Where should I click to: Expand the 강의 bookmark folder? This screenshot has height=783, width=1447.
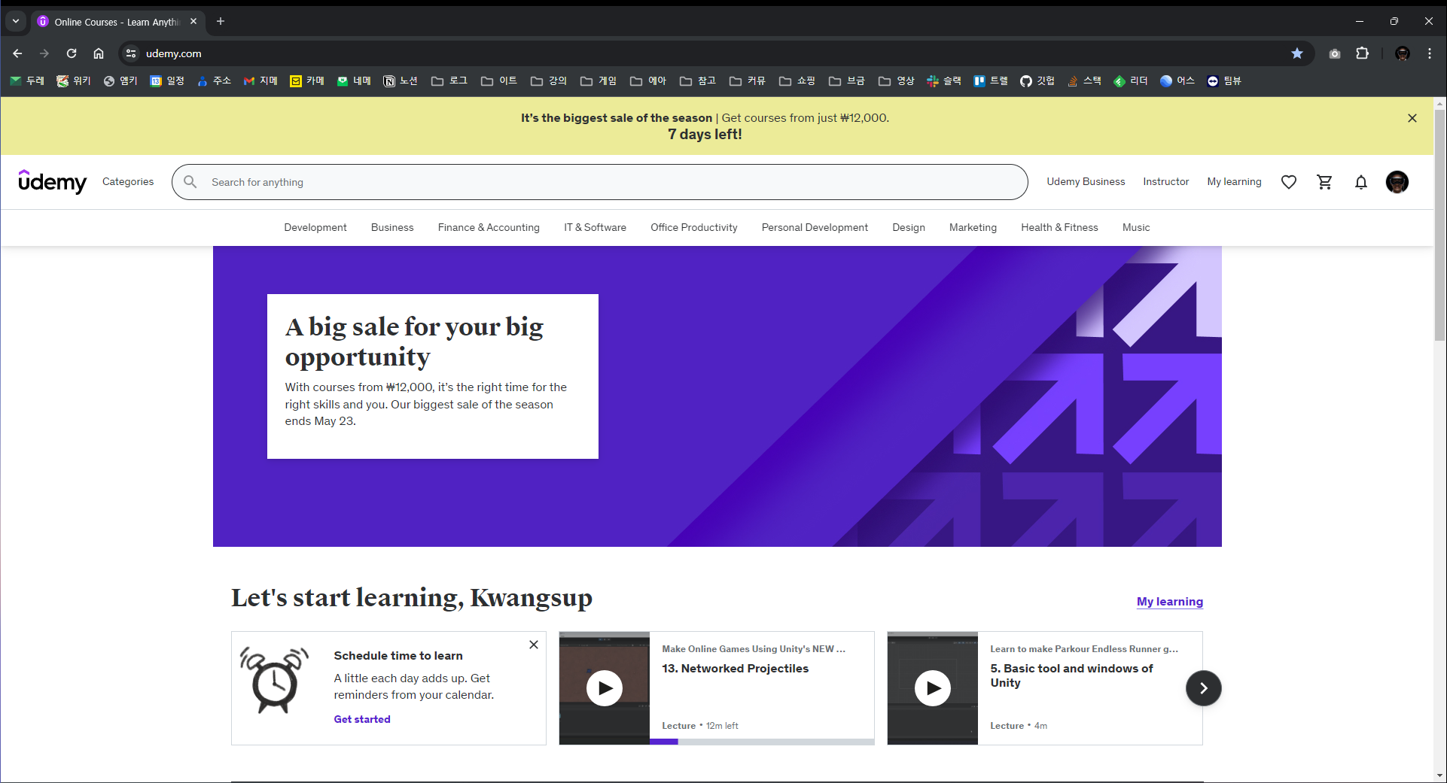point(549,81)
